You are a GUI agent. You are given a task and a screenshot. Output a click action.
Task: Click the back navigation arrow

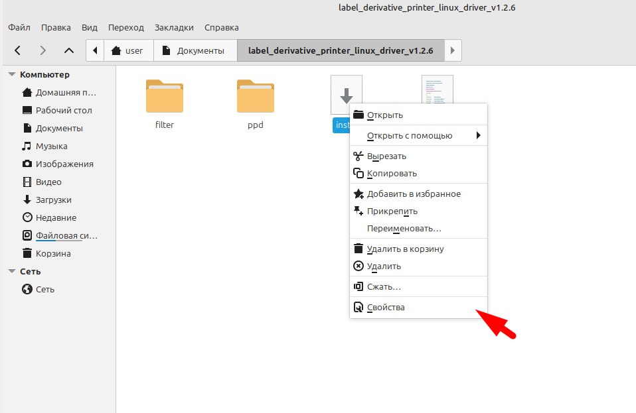(18, 50)
